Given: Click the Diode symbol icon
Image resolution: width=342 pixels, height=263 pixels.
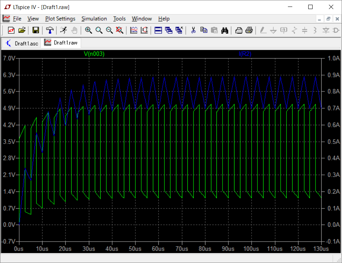Looking at the screenshot, I should pyautogui.click(x=326, y=30).
